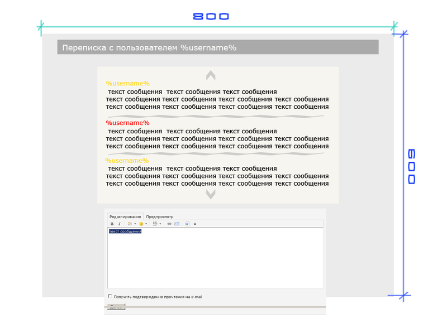Screen dimensions: 447x333
Task: Enable Получить подтверждение прочтения на e-mail checkbox
Action: [x=110, y=296]
